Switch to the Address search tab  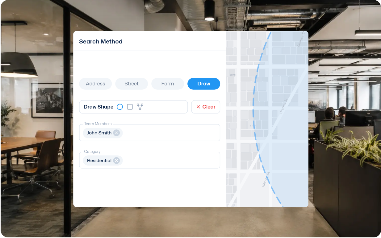coord(95,84)
